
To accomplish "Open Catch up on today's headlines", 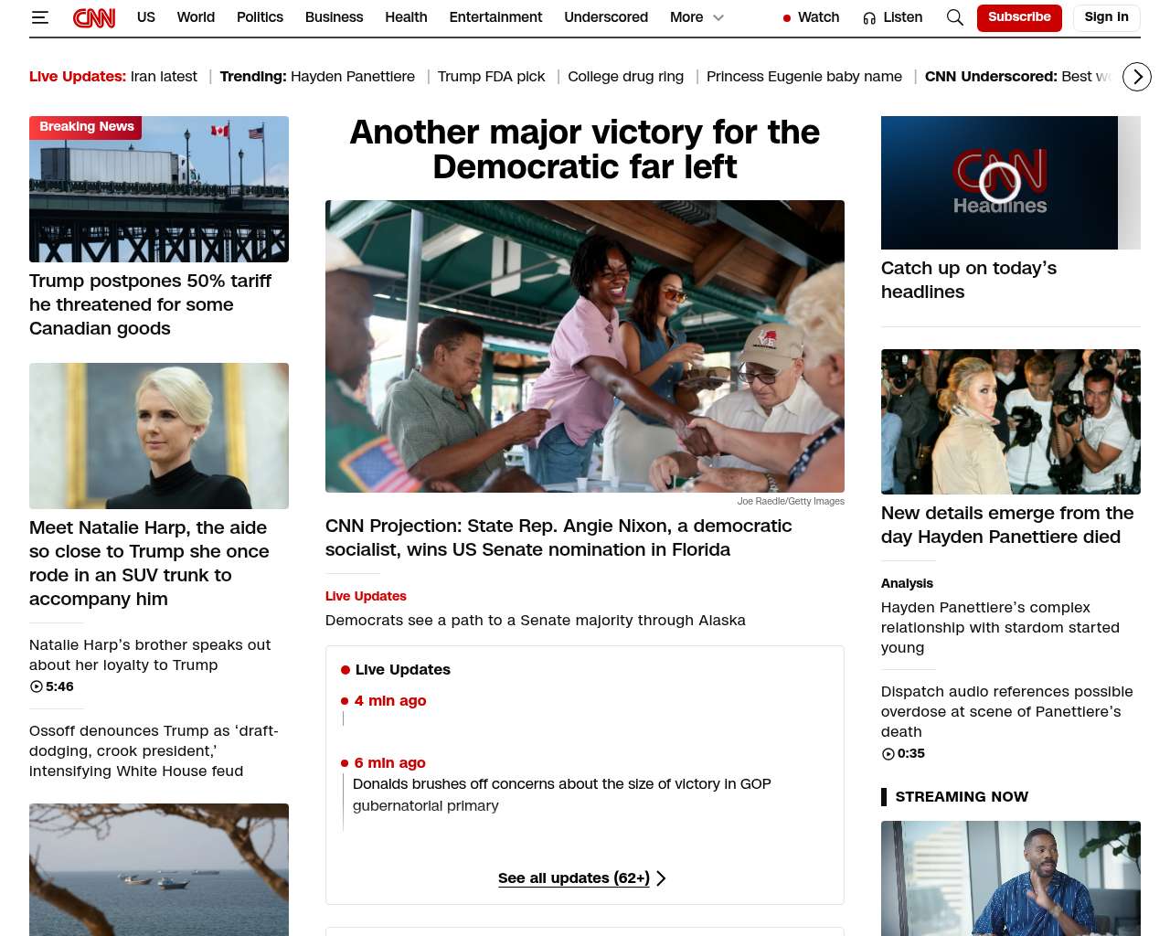I will click(969, 280).
